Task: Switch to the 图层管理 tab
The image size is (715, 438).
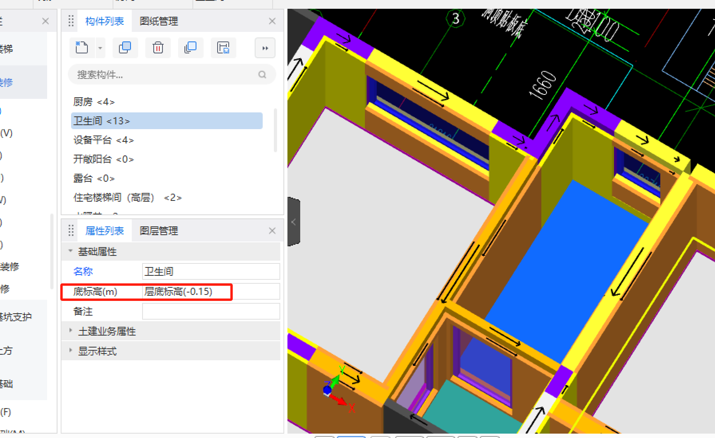Action: coord(159,231)
